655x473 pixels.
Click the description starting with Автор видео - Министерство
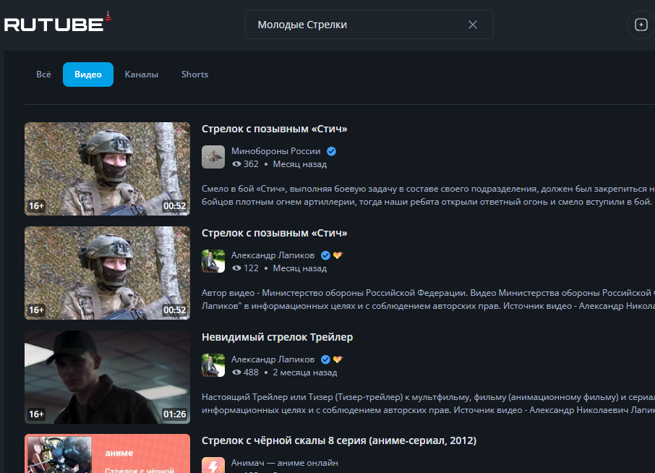(x=428, y=299)
